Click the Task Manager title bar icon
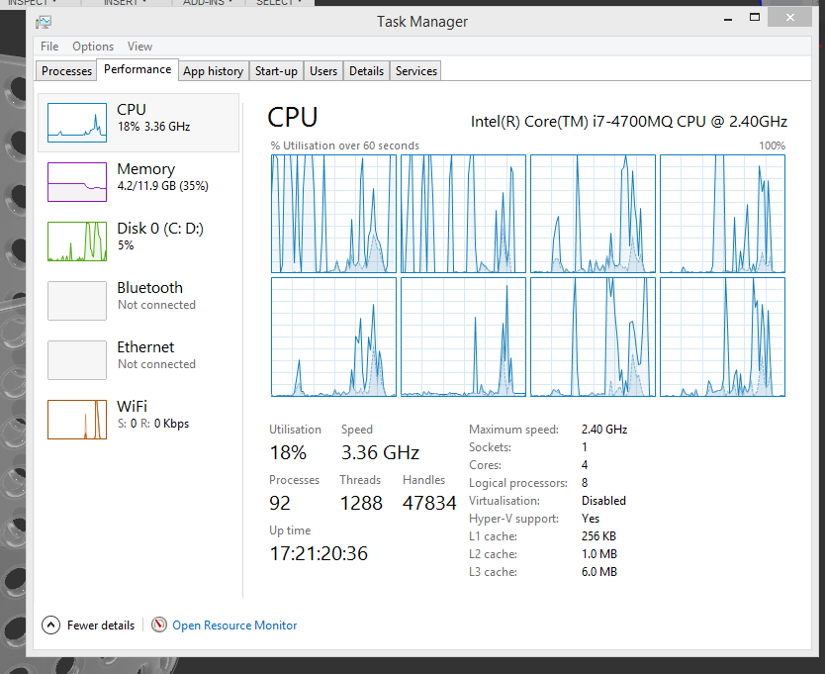The image size is (825, 674). point(42,21)
